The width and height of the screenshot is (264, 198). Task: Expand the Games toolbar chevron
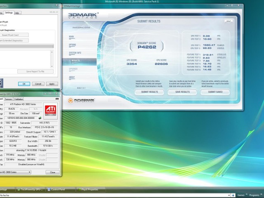[x=247, y=194]
